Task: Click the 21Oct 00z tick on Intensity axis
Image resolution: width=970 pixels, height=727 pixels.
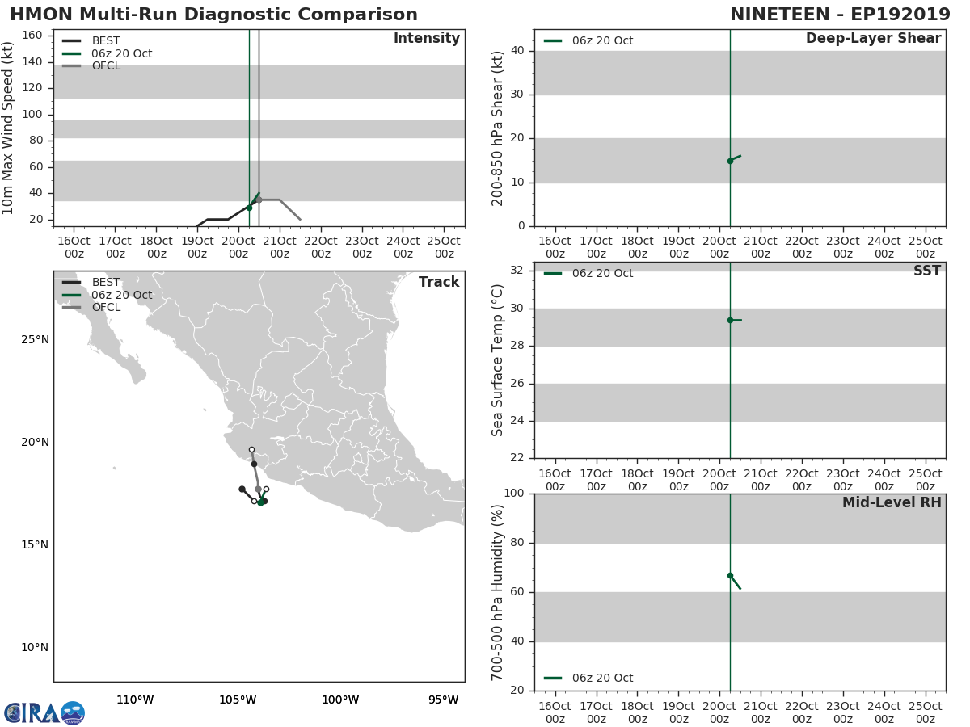Action: (x=280, y=247)
